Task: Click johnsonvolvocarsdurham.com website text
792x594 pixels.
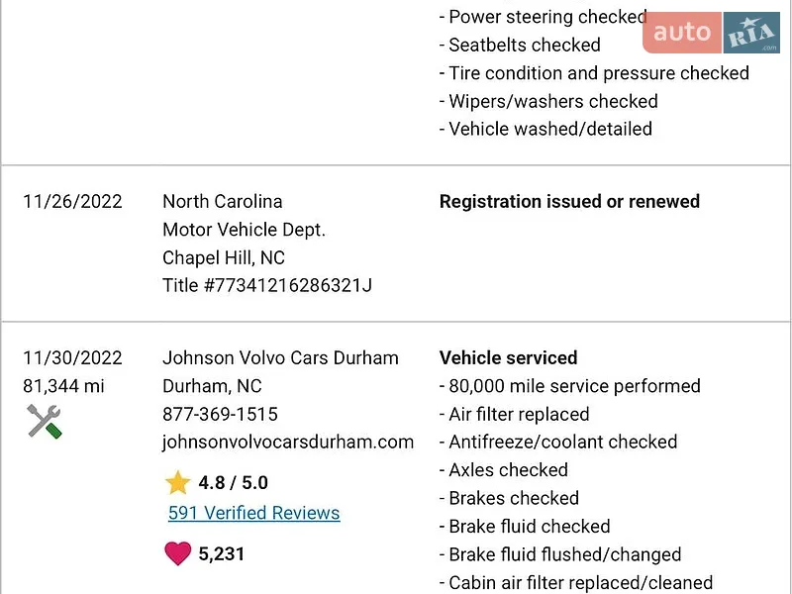Action: pos(288,442)
